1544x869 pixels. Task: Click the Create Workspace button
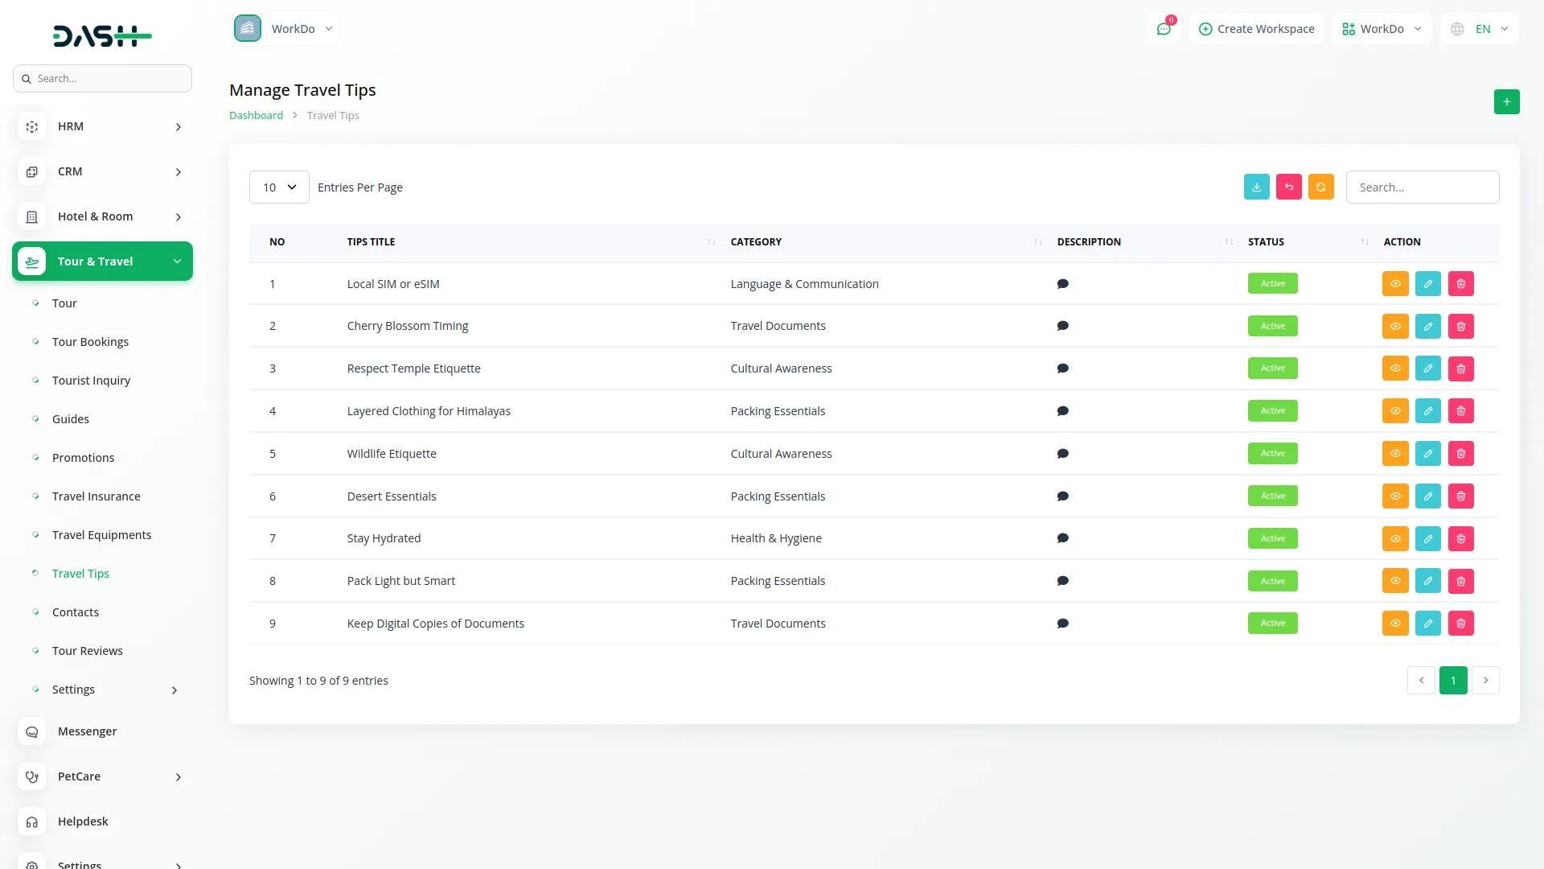1256,29
